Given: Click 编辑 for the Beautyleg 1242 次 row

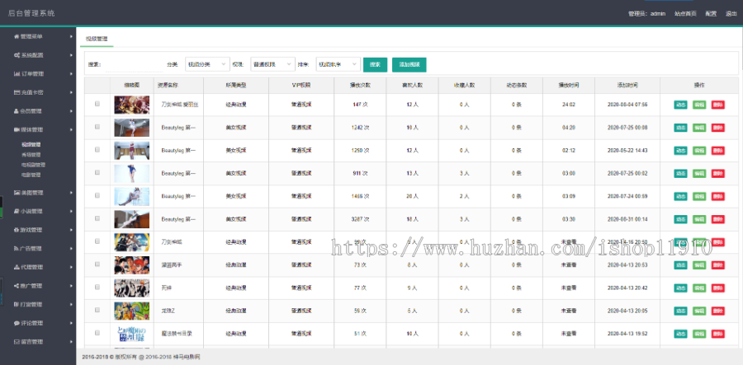Looking at the screenshot, I should [x=699, y=128].
